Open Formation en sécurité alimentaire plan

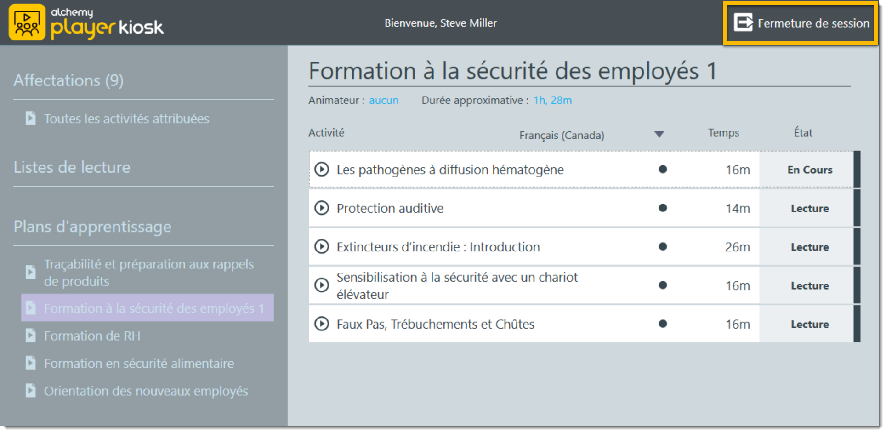point(139,364)
